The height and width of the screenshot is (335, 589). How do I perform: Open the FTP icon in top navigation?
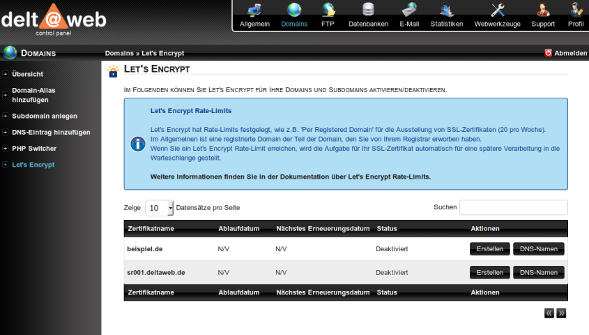point(328,10)
